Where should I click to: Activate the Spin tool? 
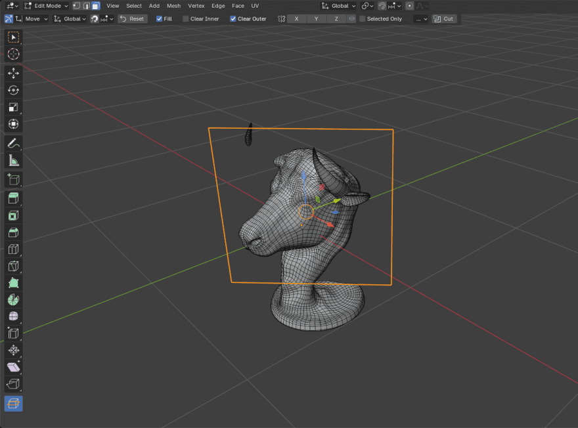pyautogui.click(x=13, y=300)
